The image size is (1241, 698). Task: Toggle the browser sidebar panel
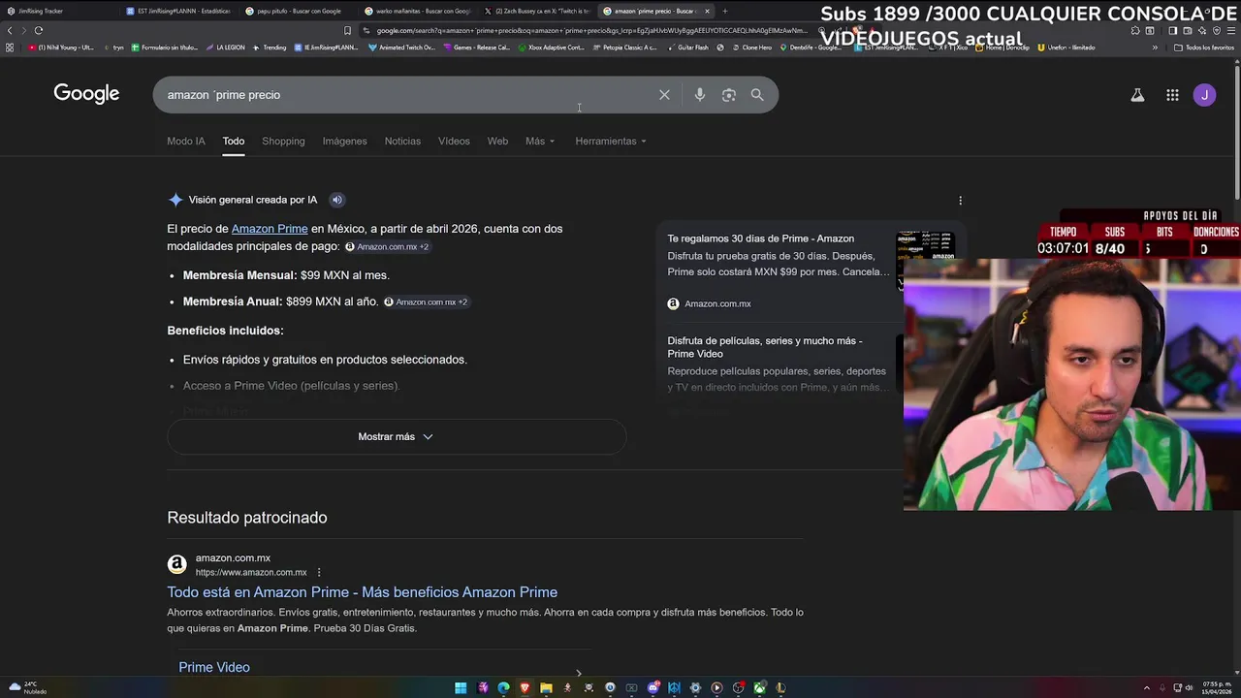tap(1172, 30)
